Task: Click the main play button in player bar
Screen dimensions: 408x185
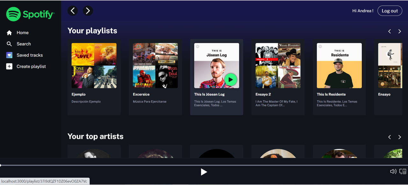Action: tap(204, 172)
